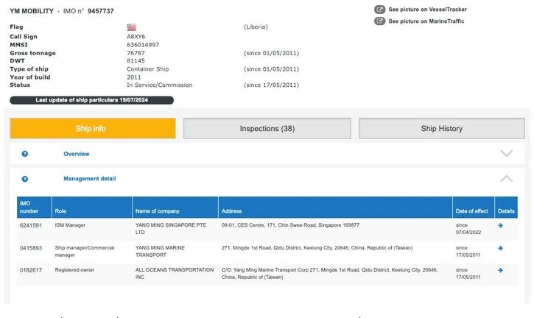Expand the Overview section chevron

[x=507, y=153]
